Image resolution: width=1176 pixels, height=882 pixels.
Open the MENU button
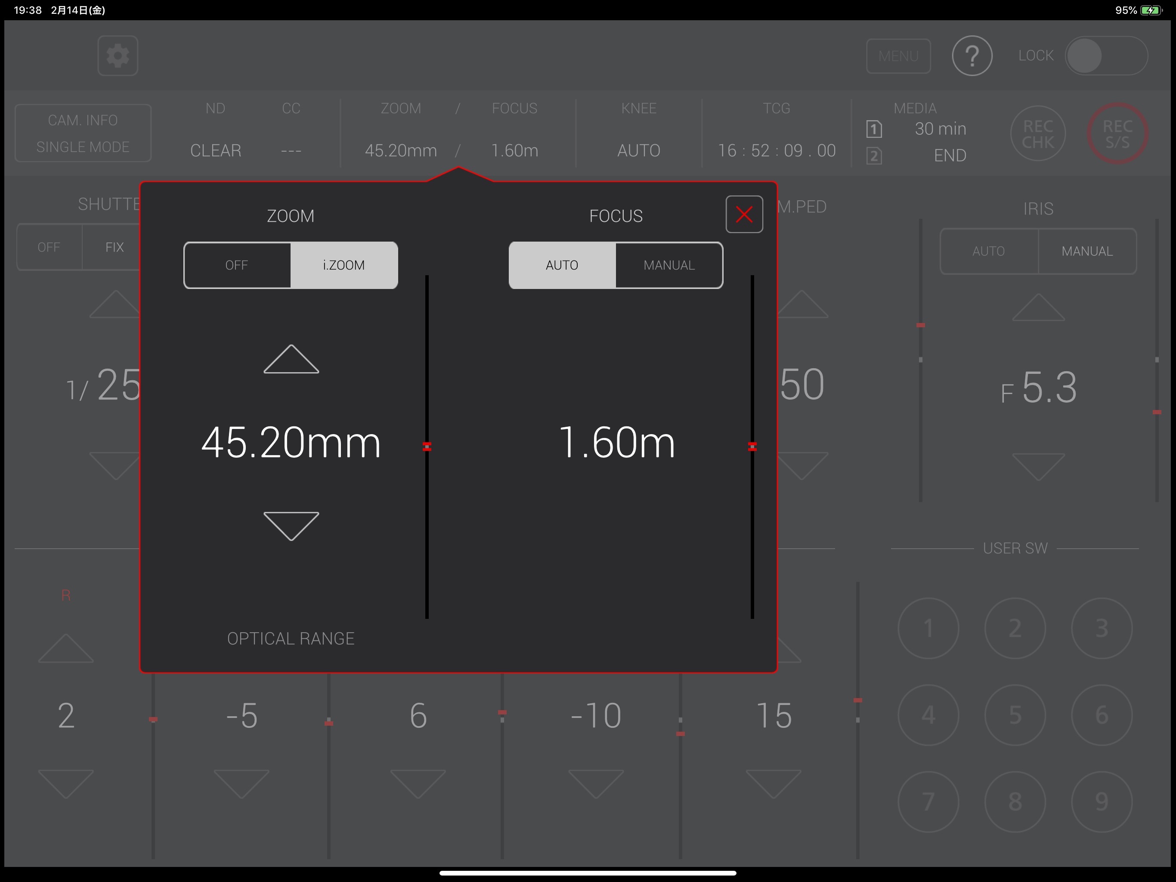(898, 56)
